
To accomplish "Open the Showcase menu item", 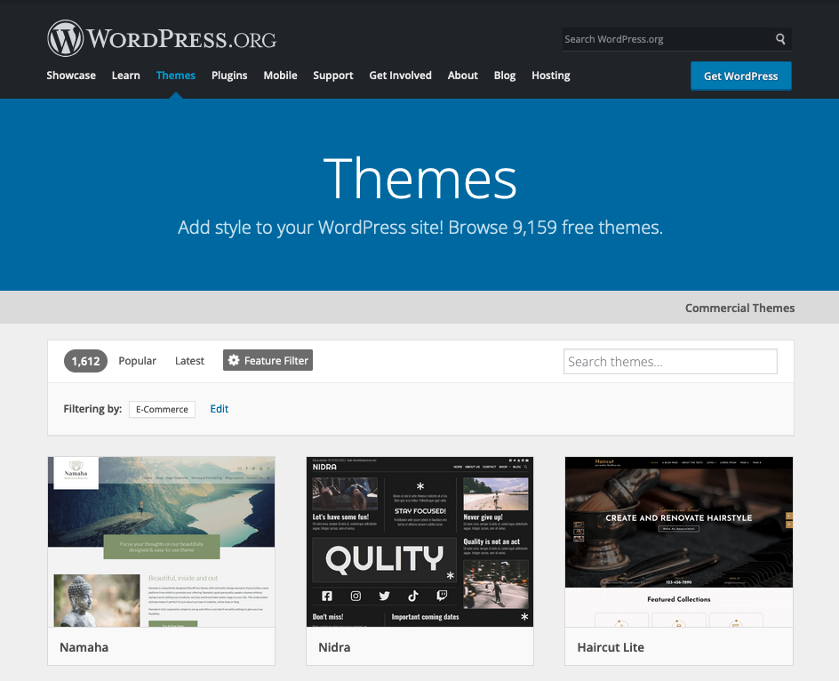I will coord(71,76).
